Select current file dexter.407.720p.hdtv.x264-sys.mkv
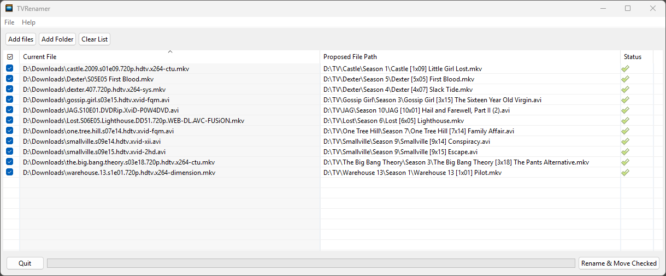This screenshot has height=276, width=666. (x=94, y=90)
